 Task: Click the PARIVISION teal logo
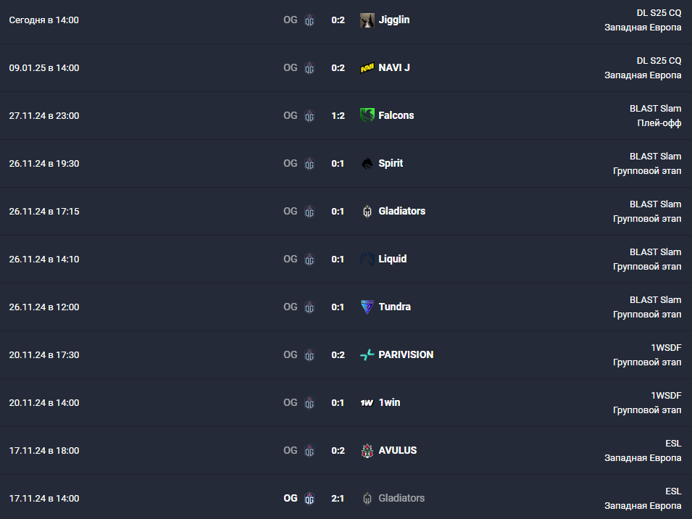[367, 355]
